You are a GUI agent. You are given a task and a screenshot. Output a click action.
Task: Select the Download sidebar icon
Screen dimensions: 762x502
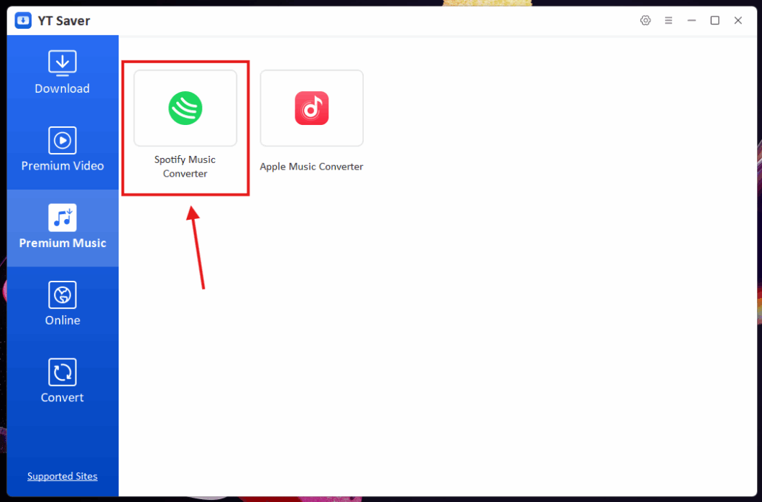click(62, 63)
